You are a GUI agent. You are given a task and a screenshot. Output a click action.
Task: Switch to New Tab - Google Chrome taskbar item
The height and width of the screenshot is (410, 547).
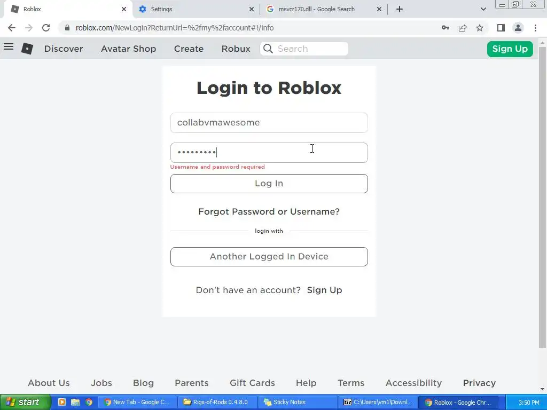tap(137, 403)
